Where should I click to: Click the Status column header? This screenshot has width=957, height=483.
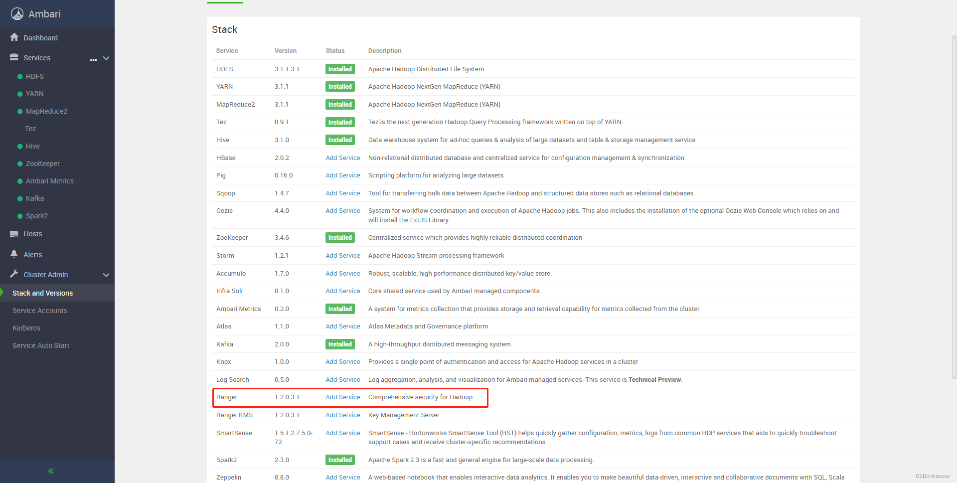point(335,51)
